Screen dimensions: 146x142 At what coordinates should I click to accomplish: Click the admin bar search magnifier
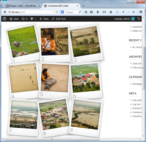[x=139, y=19]
